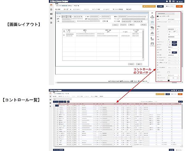
Task: Click the font size stepper field
Action: pyautogui.click(x=173, y=78)
